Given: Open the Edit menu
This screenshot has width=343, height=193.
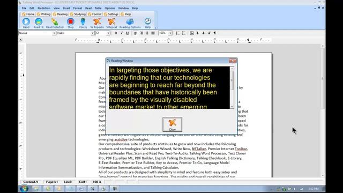Looking at the screenshot, I should [32, 8].
